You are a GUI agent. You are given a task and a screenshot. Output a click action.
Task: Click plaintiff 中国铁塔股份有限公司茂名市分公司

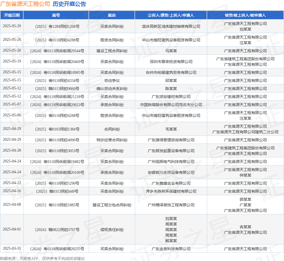[x=171, y=105]
